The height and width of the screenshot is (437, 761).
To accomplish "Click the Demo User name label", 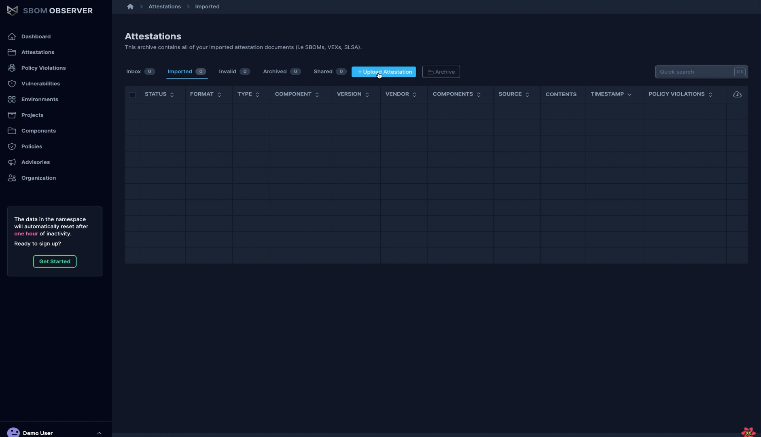I will point(38,433).
